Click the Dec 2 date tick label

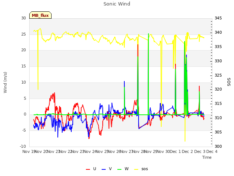point(187,151)
